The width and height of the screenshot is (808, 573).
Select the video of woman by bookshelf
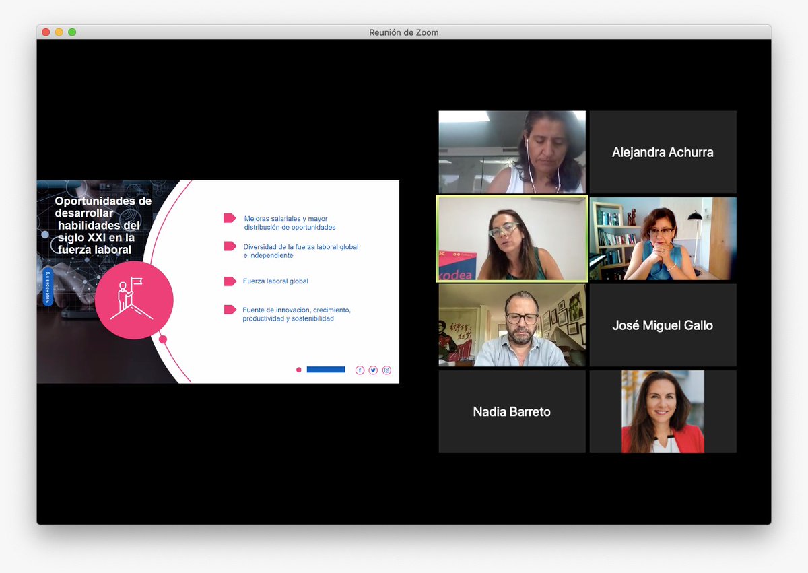[663, 238]
